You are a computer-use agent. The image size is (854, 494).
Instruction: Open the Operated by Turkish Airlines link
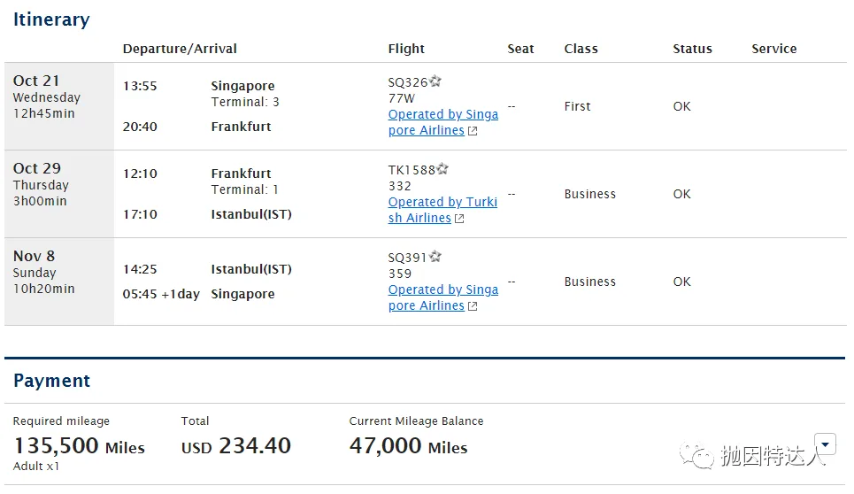(442, 210)
